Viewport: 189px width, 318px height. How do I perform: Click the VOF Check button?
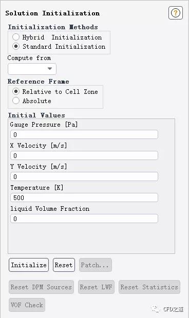tap(27, 305)
